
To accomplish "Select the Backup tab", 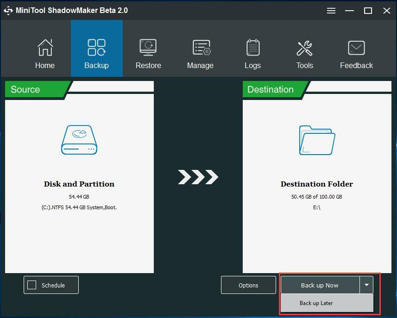I will [x=97, y=49].
